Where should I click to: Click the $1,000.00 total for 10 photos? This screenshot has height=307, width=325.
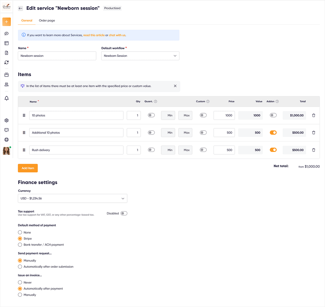click(x=294, y=115)
